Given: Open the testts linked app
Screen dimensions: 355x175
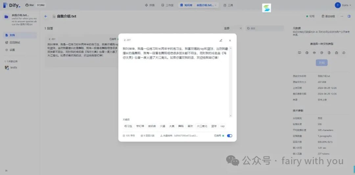Looking at the screenshot, I should [11, 67].
